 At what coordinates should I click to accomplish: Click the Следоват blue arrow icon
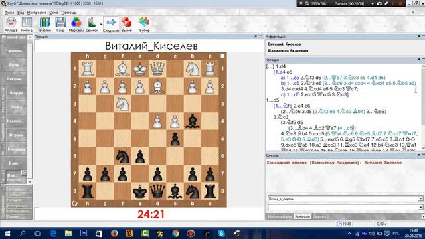(111, 24)
